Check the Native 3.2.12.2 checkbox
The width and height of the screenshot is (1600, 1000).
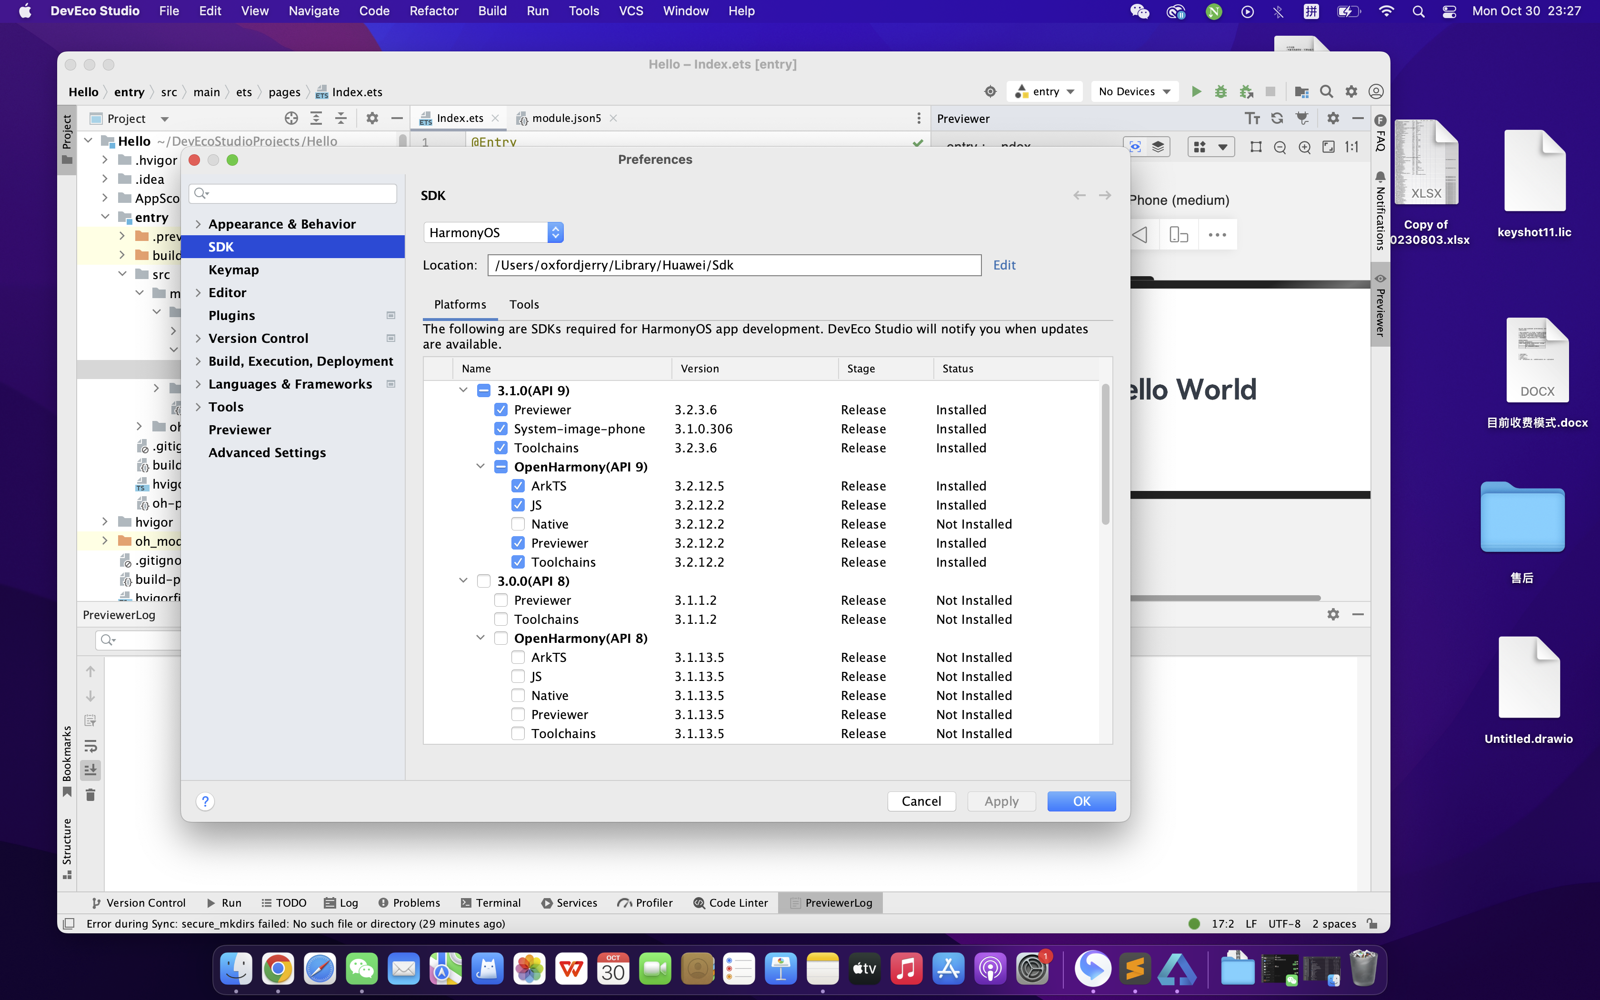click(x=519, y=524)
